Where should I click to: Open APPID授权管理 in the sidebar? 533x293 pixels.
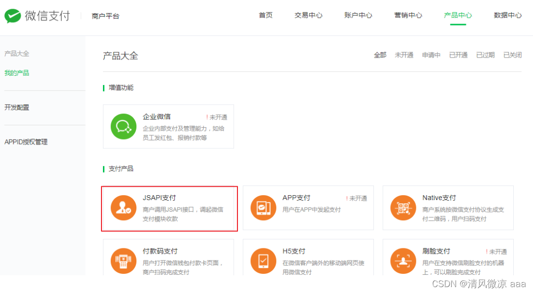tap(26, 142)
